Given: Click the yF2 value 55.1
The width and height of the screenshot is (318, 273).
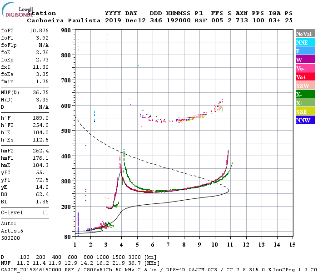Looking at the screenshot, I should tap(42, 172).
